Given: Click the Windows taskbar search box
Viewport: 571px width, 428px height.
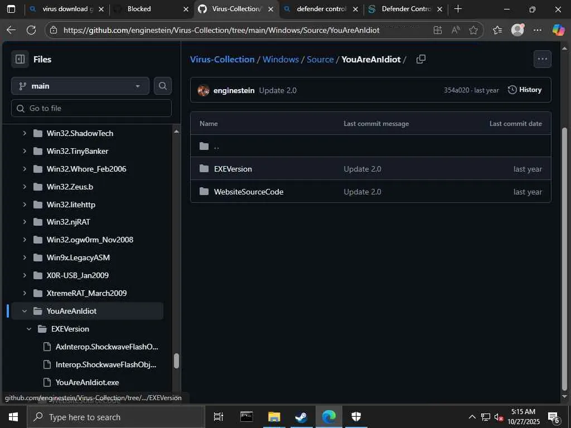Looking at the screenshot, I should point(116,417).
